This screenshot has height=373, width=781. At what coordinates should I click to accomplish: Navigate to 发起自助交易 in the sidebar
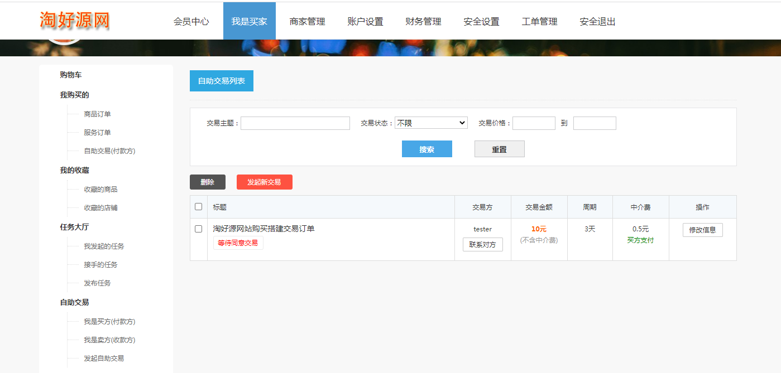point(104,359)
